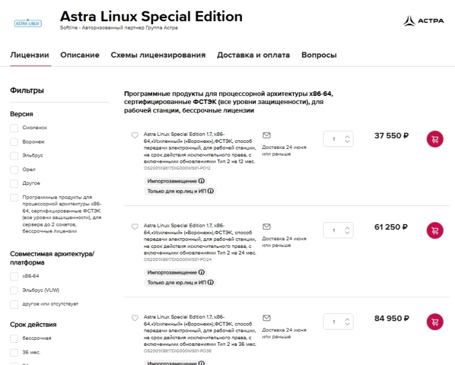The height and width of the screenshot is (365, 455).
Task: Check the Смоленск version filter
Action: (14, 128)
